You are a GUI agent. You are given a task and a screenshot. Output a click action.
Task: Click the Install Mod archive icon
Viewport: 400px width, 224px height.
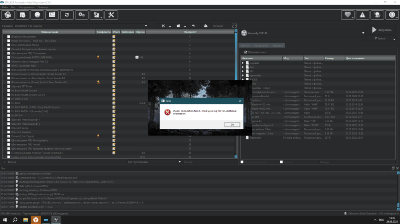tap(22, 15)
